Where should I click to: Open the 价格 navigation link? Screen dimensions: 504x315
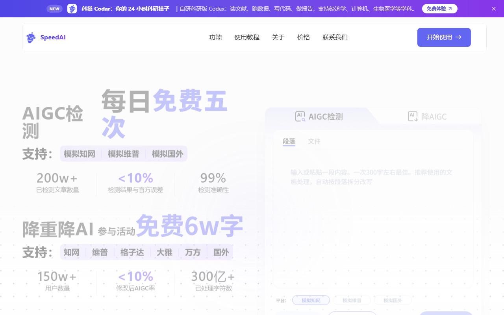point(304,37)
